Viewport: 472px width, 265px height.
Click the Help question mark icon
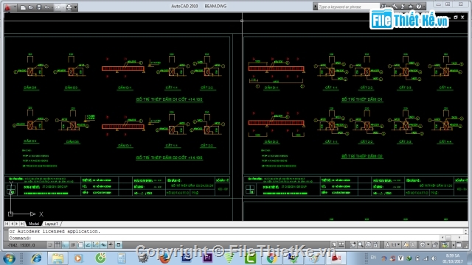(419, 7)
